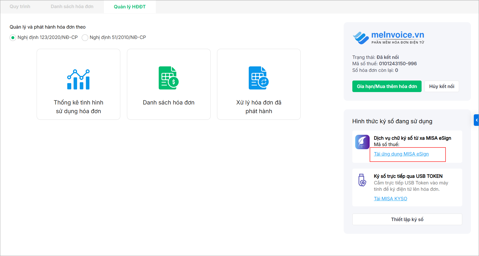The width and height of the screenshot is (479, 256).
Task: Open Thống kê tình hình sử dụng hóa đơn card
Action: pos(78,84)
